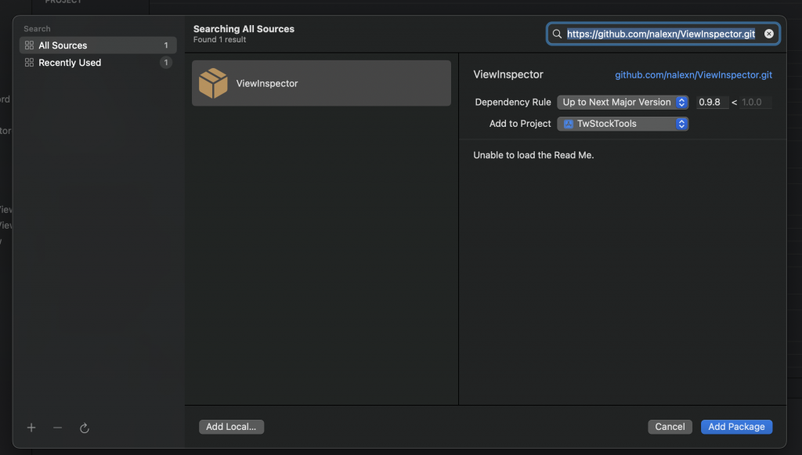Click the magnifying glass search icon
Screen dimensions: 802x455
coord(557,34)
